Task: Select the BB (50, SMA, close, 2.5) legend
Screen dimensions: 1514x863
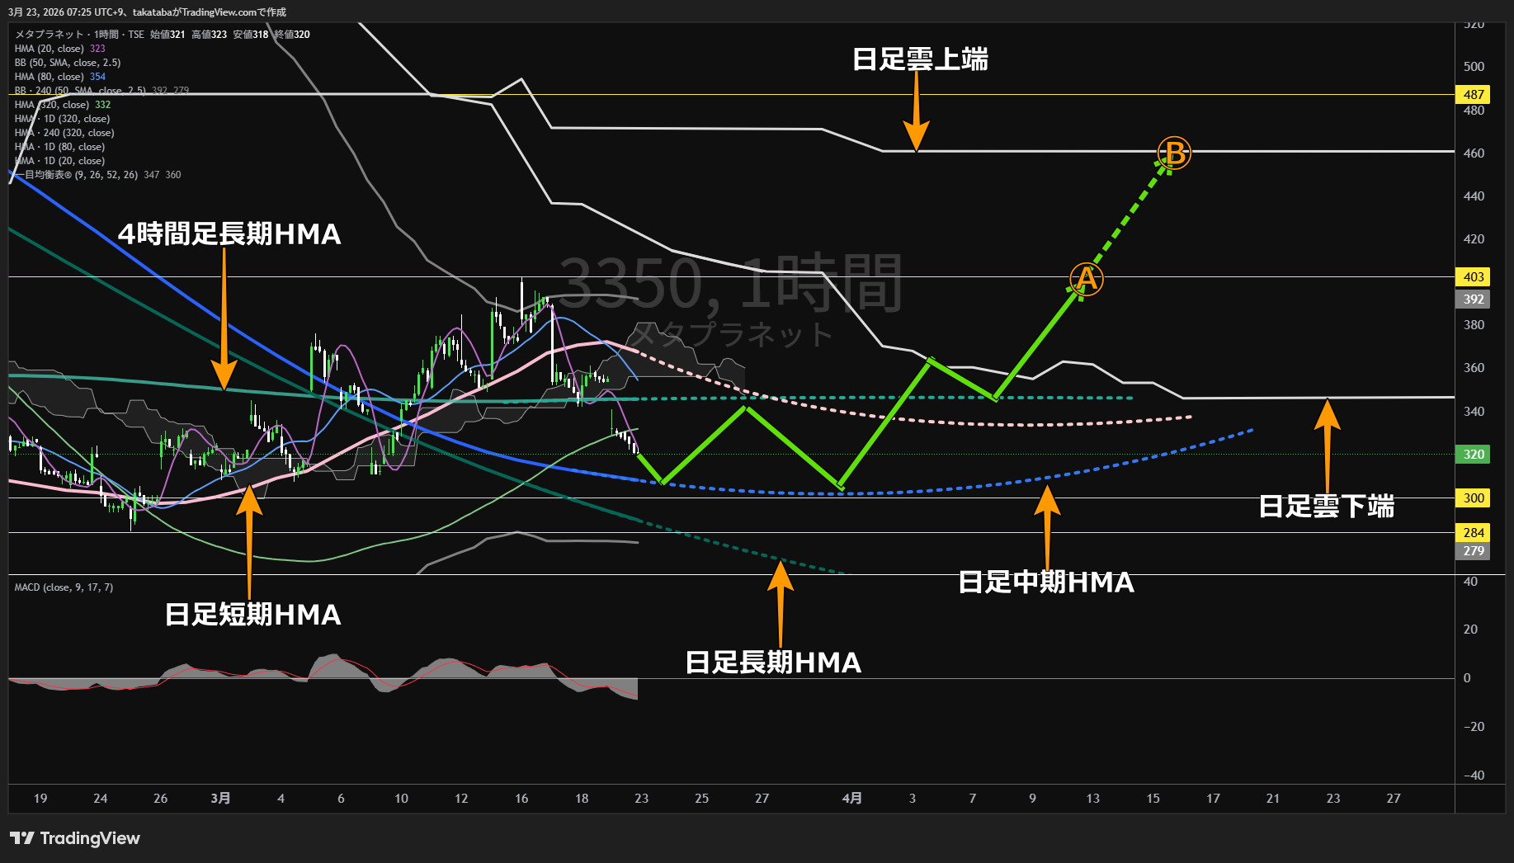Action: 68,63
